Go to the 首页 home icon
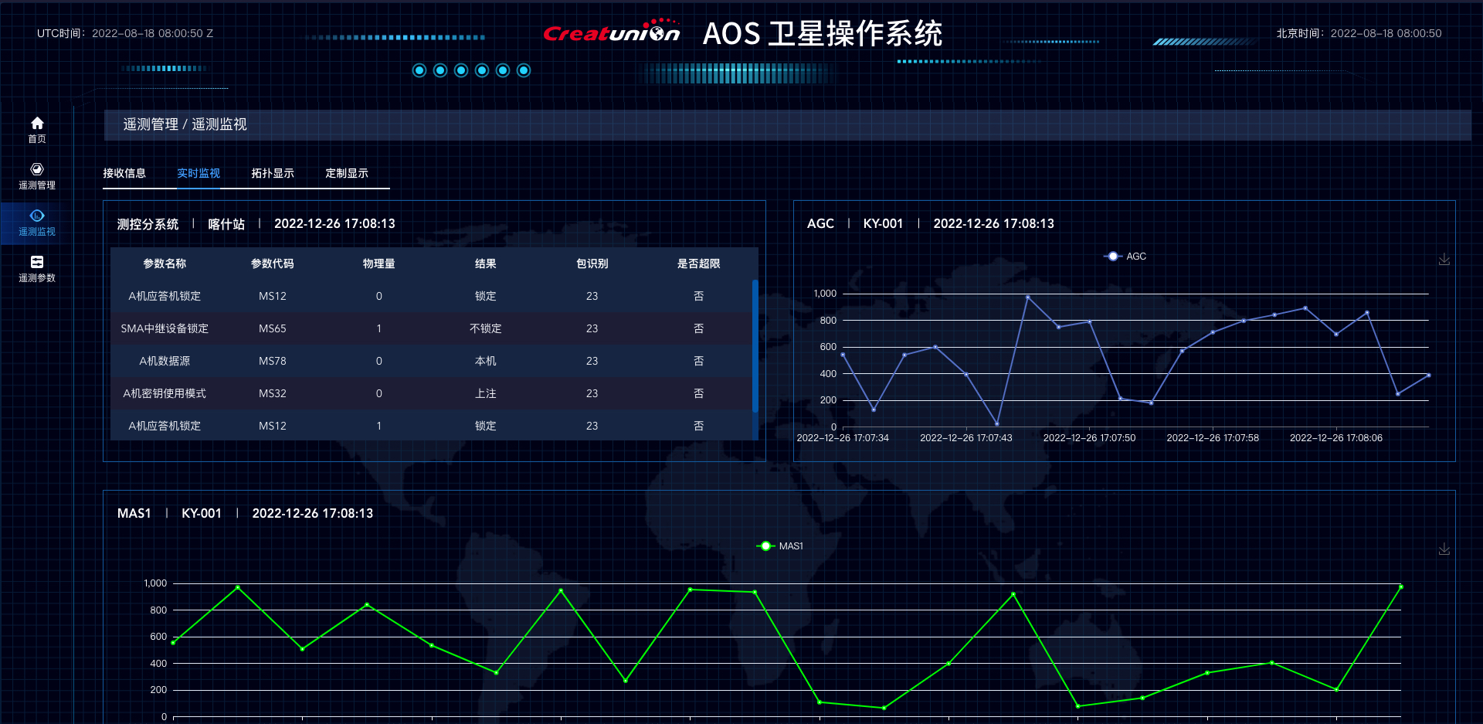1483x724 pixels. click(x=37, y=128)
